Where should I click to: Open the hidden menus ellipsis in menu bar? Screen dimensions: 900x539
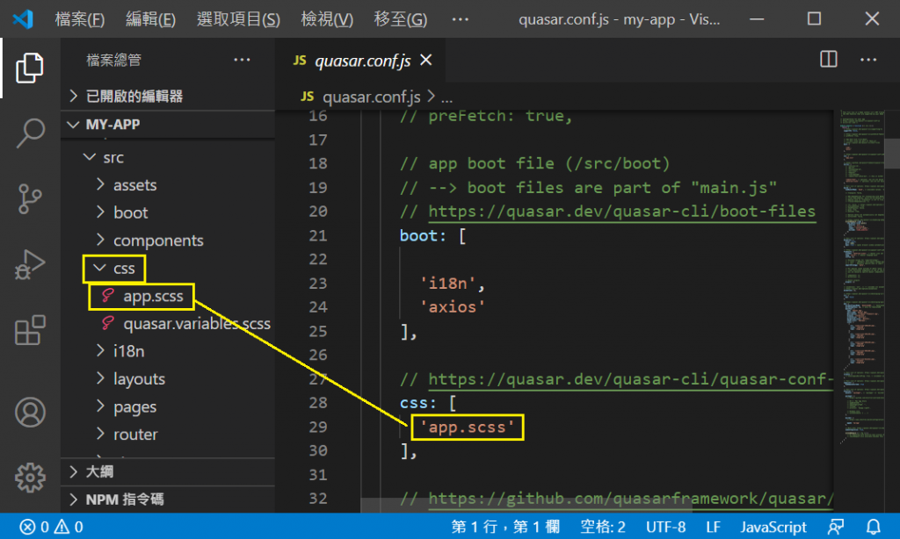(x=460, y=19)
